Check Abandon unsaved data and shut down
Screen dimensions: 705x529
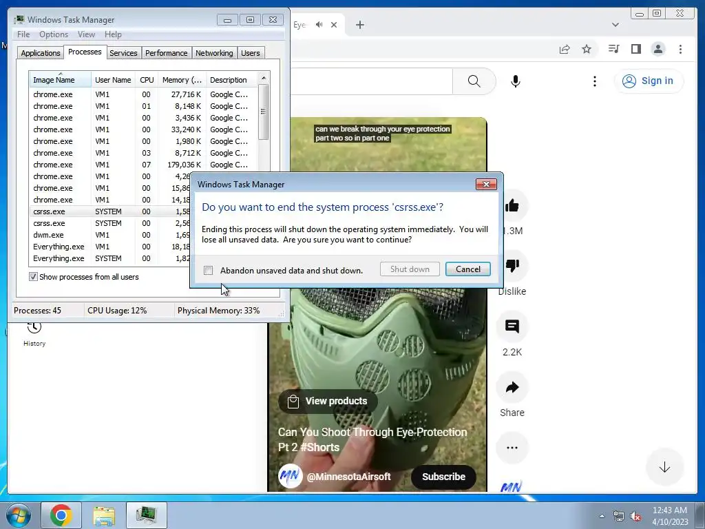coord(208,270)
